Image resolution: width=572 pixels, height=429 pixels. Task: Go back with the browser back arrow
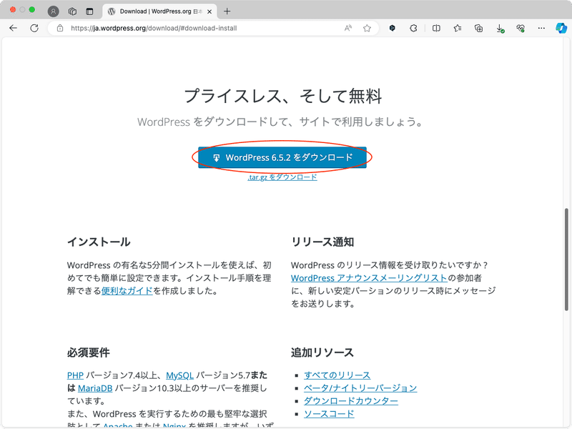tap(13, 28)
